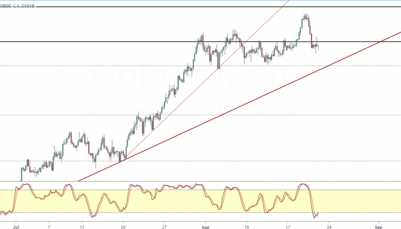
Task: Click the "20" date label on the time axis
Action: (x=123, y=227)
